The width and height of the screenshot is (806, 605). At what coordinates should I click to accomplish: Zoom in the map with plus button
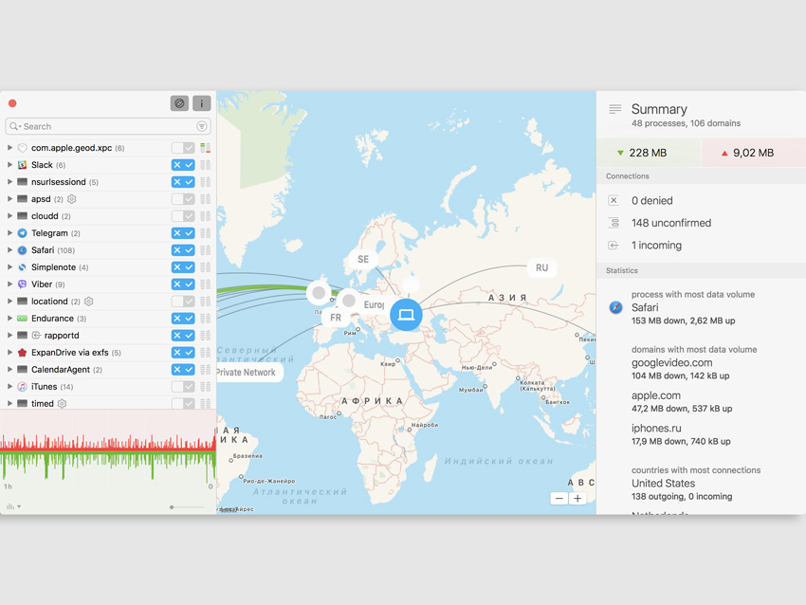[x=577, y=498]
